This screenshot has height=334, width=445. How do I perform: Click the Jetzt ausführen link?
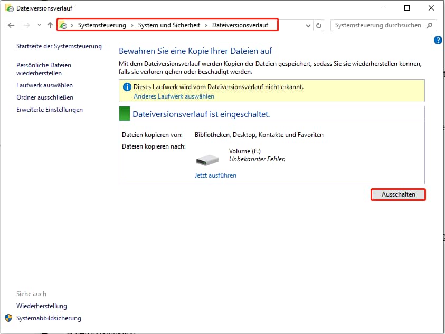point(215,175)
